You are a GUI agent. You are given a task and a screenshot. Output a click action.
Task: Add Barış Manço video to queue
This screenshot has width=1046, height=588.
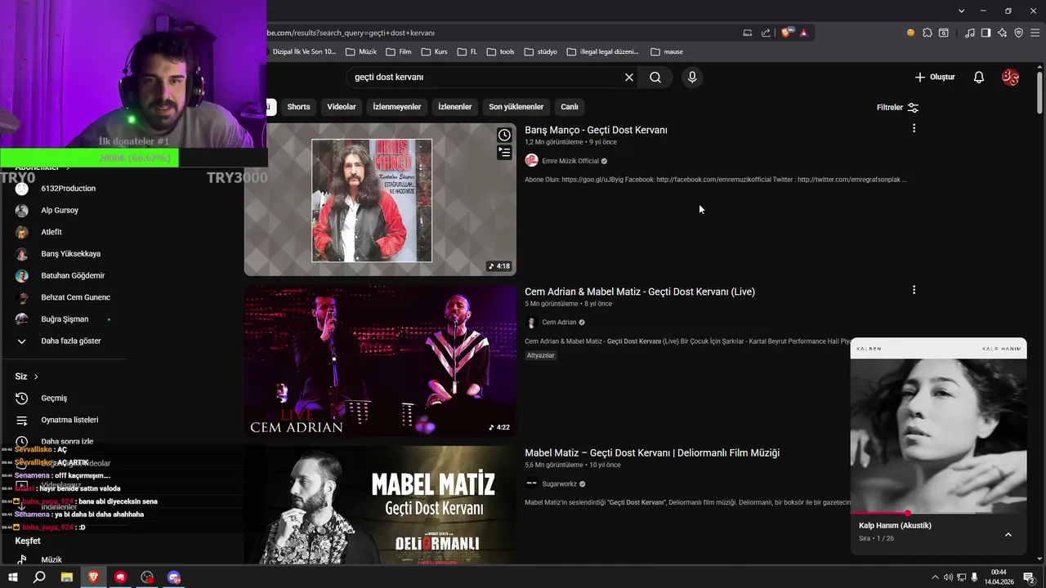click(504, 152)
